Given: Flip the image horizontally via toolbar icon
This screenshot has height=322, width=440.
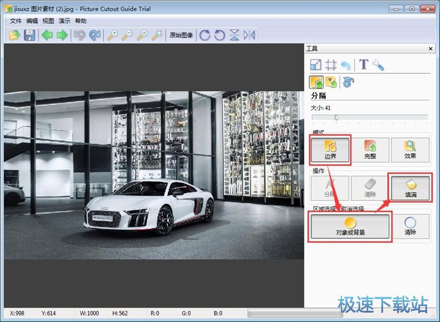Looking at the screenshot, I should pos(249,35).
